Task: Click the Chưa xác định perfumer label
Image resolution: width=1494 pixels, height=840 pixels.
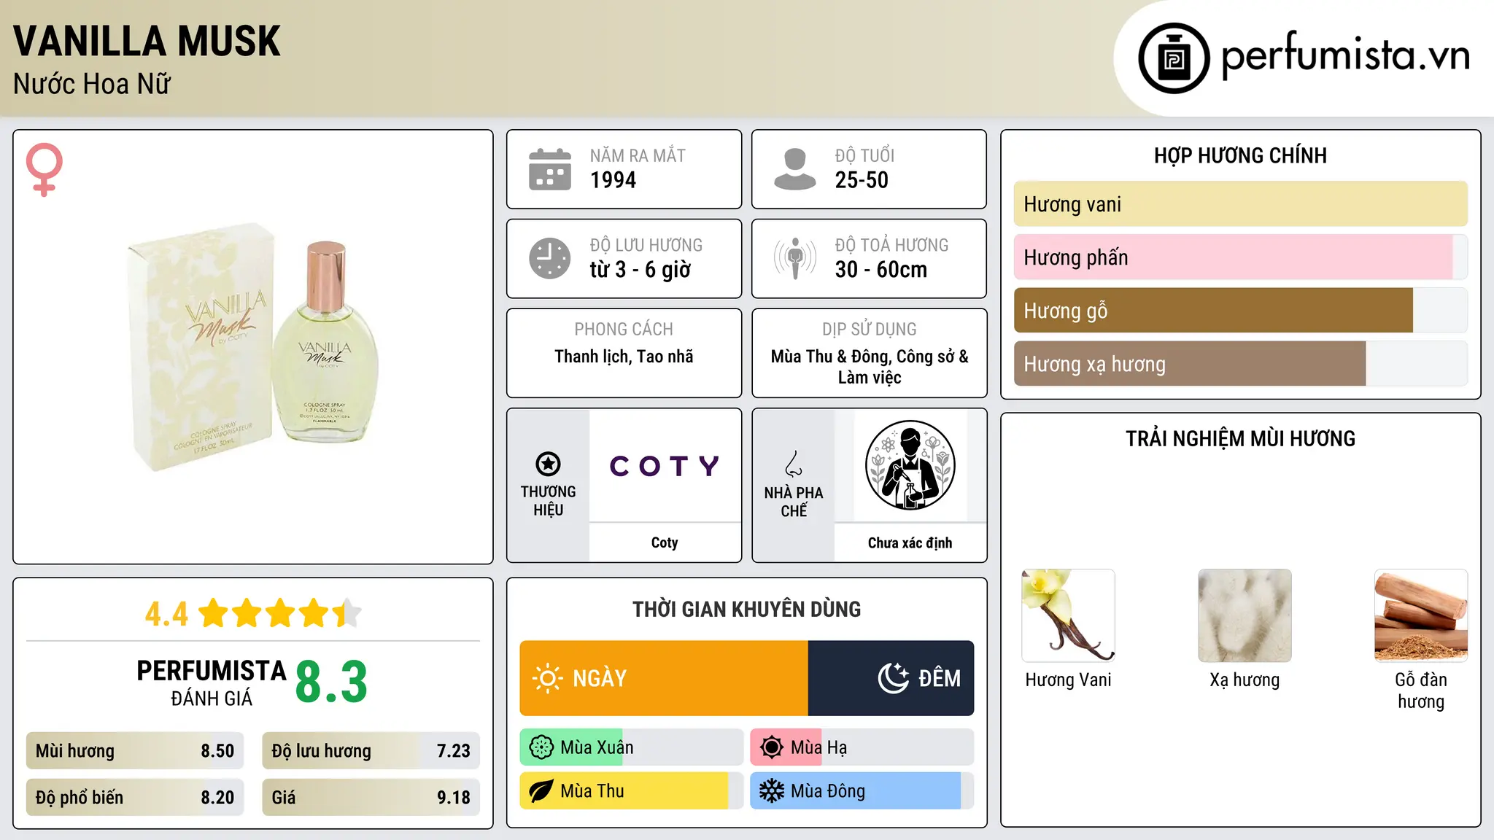Action: click(x=910, y=543)
